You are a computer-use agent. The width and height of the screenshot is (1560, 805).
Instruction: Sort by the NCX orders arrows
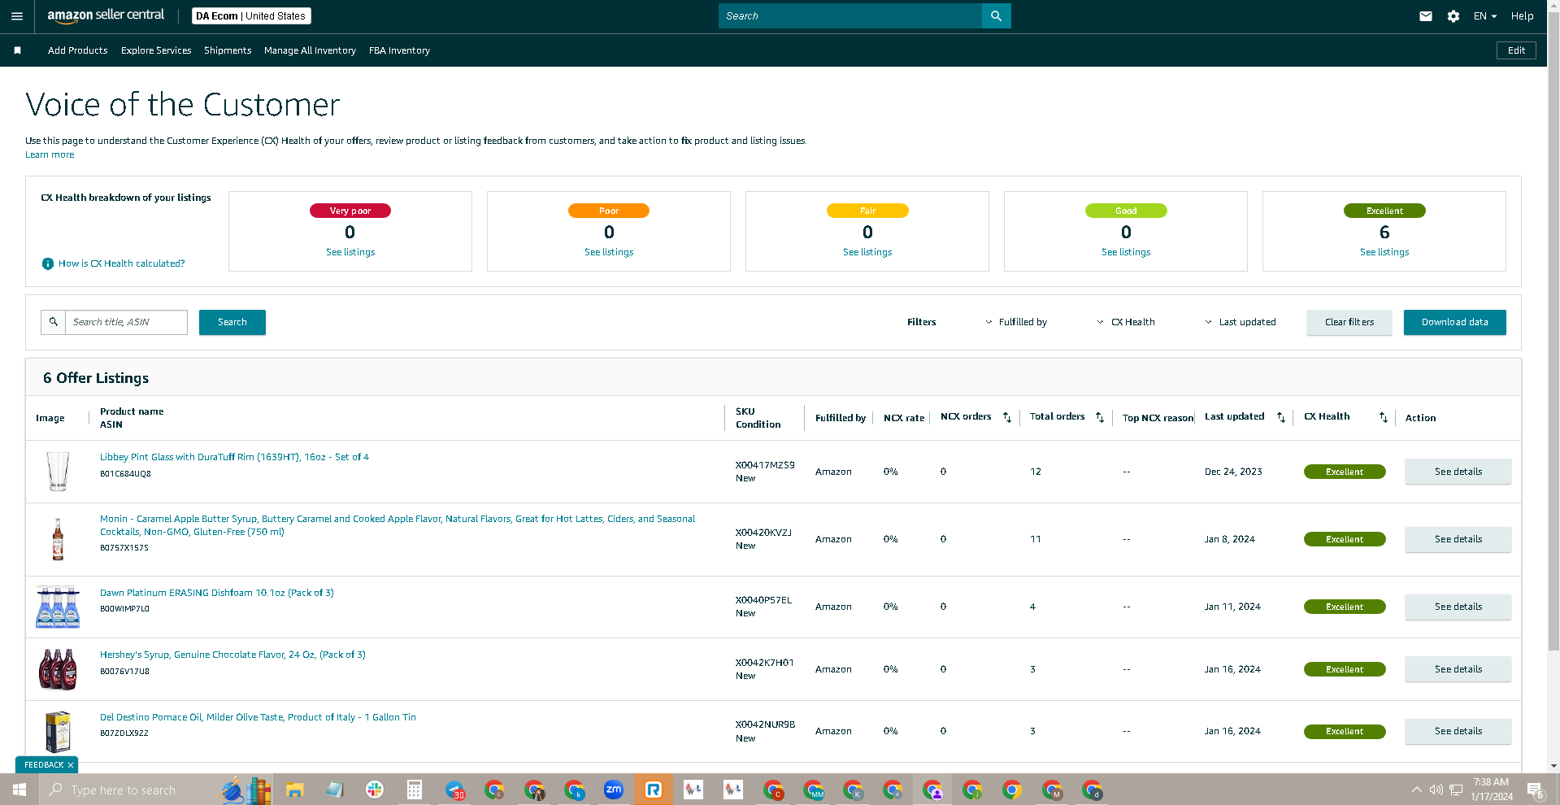coord(1006,417)
